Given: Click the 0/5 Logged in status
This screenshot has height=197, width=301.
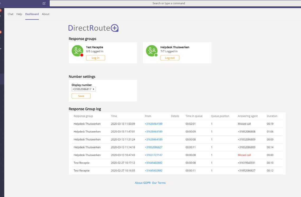Looking at the screenshot, I should [x=95, y=51].
